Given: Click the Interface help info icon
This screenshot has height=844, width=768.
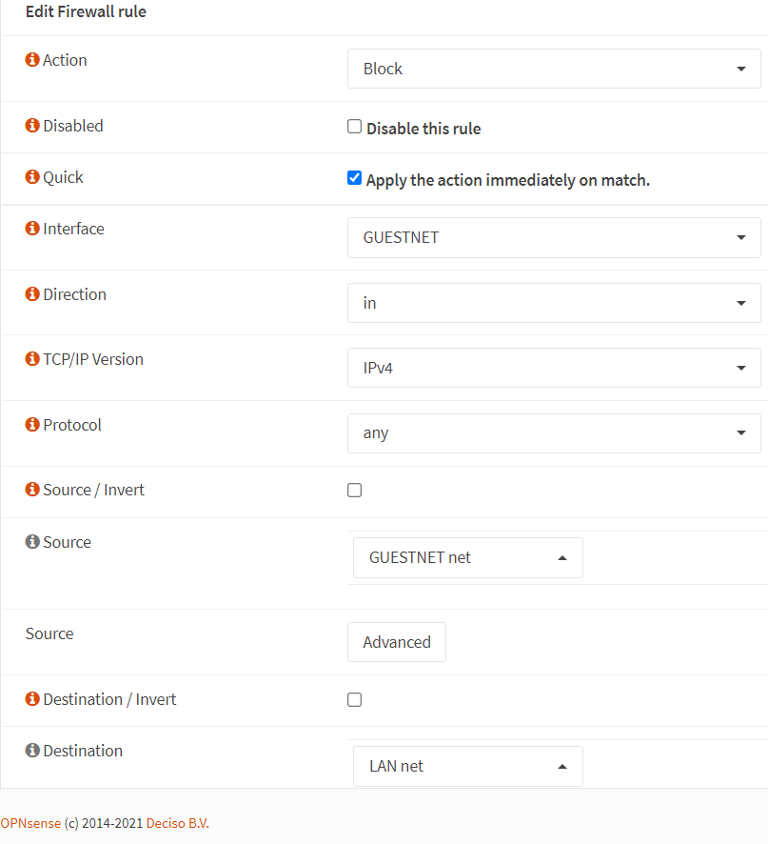Looking at the screenshot, I should [32, 229].
